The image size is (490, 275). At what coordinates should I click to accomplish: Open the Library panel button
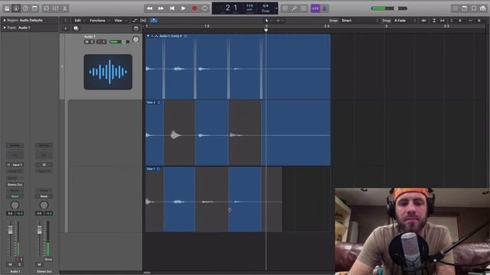click(7, 8)
